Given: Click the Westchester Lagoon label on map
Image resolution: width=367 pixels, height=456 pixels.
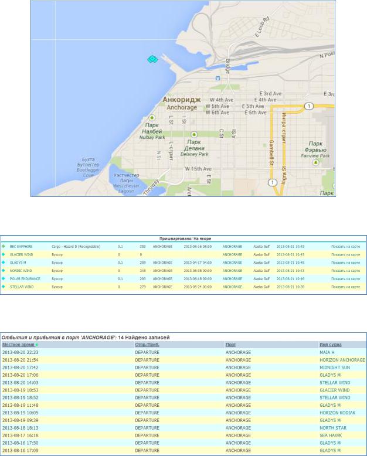Looking at the screenshot, I should point(126,183).
